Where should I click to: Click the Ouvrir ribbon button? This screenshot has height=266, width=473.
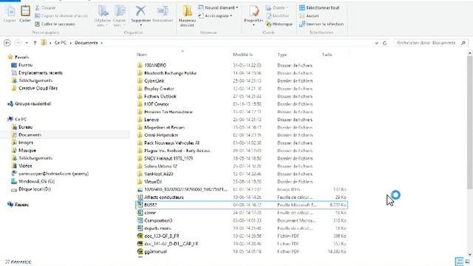(276, 7)
